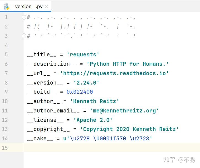Click the __description__ variable name
Viewport: 200px width, 168px height.
click(x=52, y=64)
